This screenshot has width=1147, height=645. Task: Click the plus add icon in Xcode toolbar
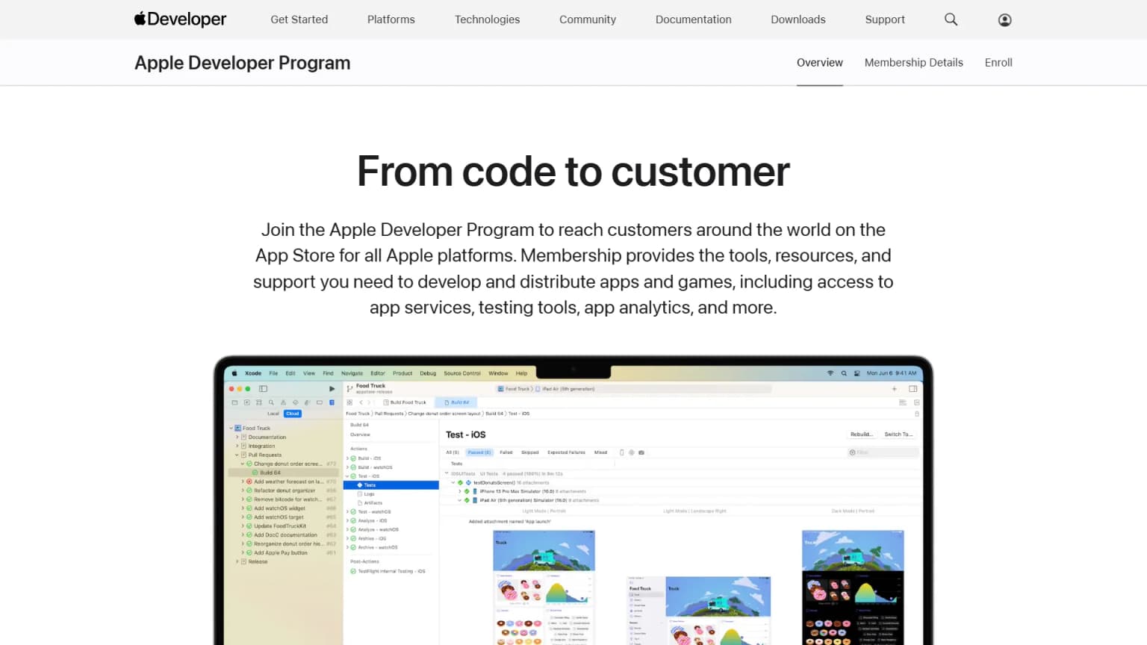pos(894,388)
